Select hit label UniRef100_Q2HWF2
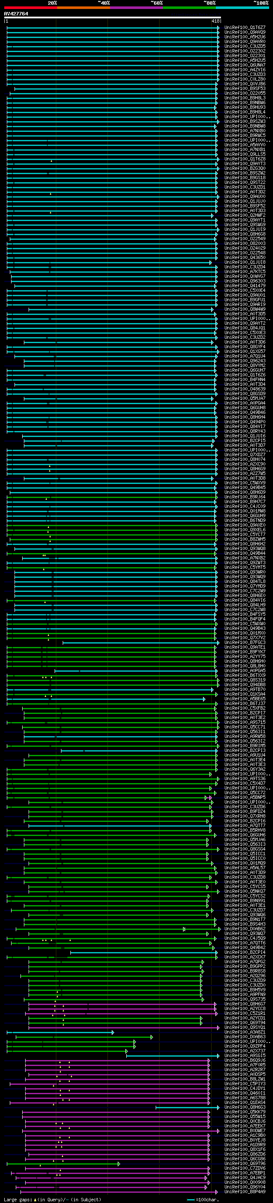Image resolution: width=273 pixels, height=1203 pixels. (x=244, y=215)
